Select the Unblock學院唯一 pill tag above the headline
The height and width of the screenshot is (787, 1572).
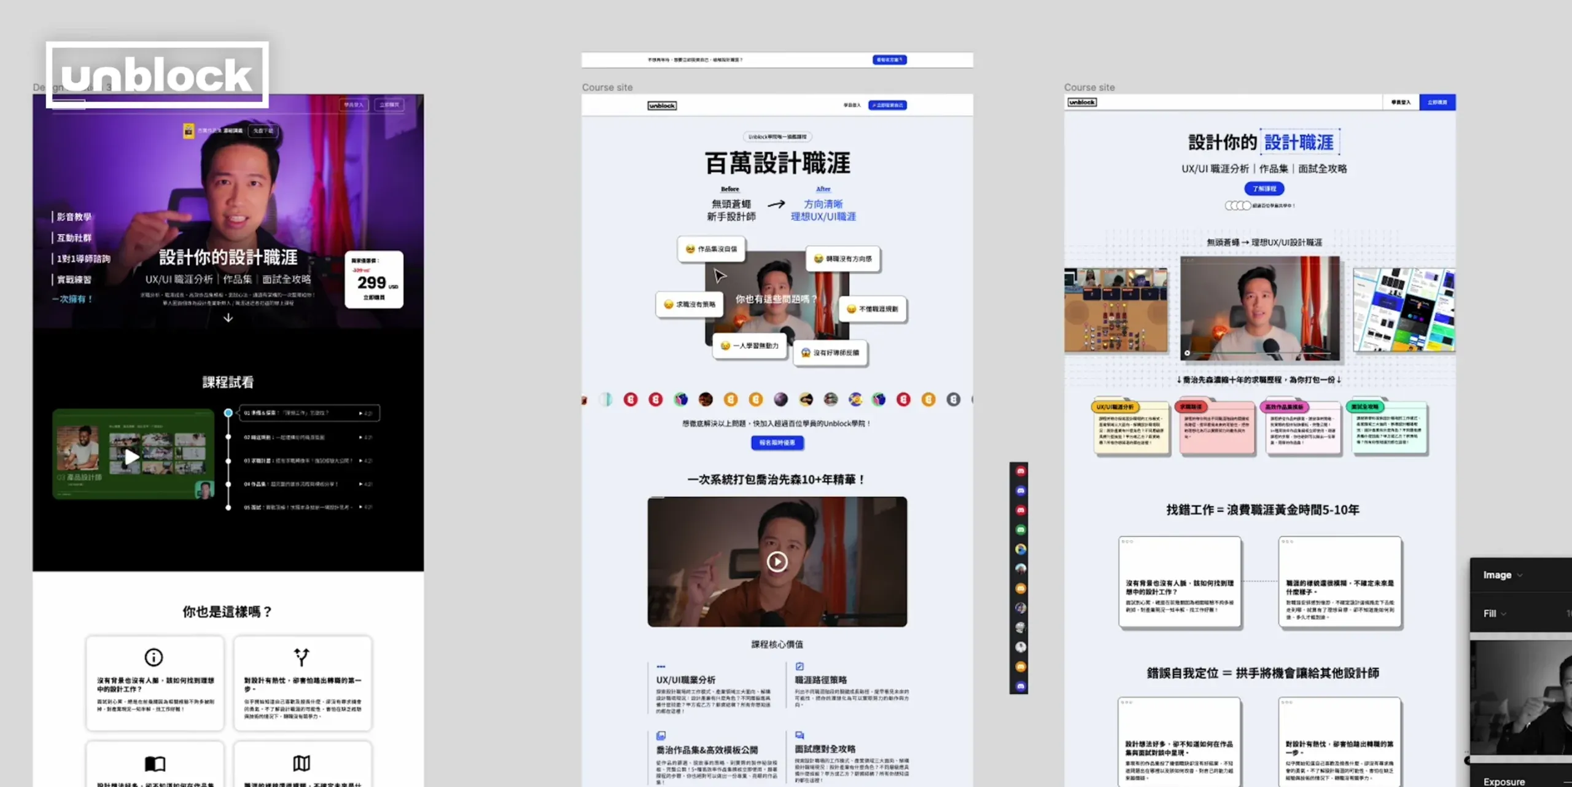point(777,136)
